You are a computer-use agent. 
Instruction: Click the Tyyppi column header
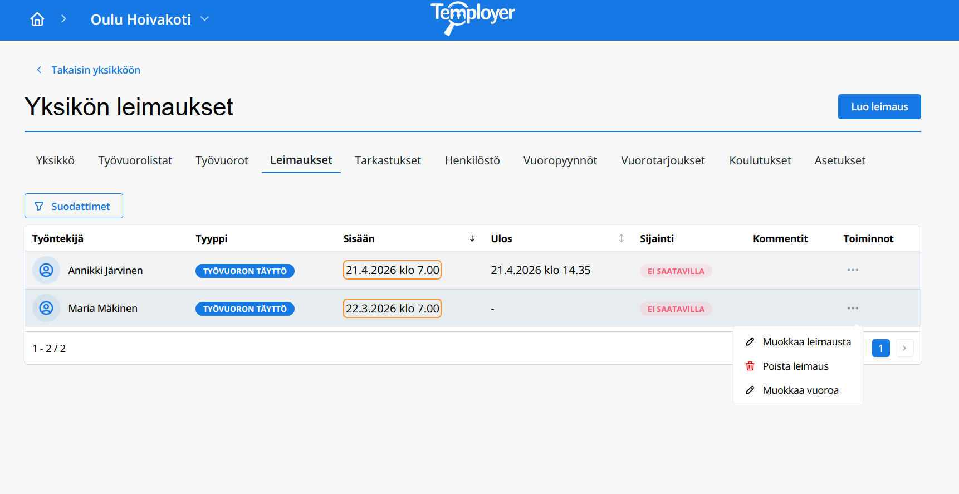(x=212, y=239)
